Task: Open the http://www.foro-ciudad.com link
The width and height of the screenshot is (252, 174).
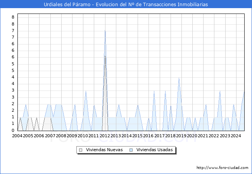Action: [223, 168]
